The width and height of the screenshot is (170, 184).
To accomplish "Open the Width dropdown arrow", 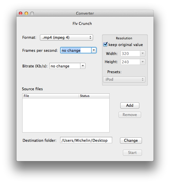I will (143, 54).
